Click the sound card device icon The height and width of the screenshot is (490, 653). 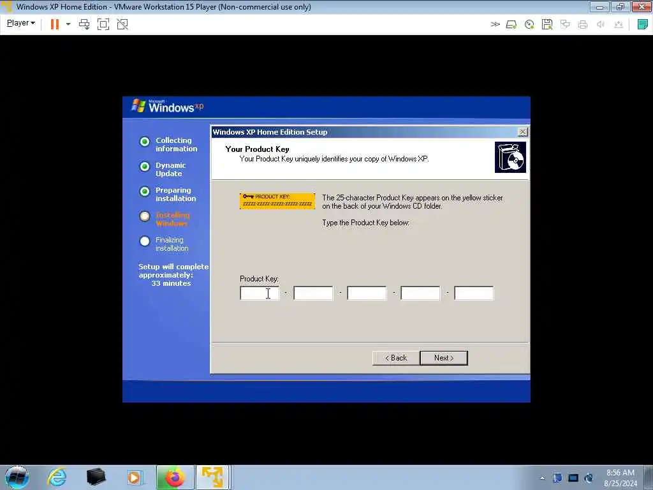[x=601, y=25]
